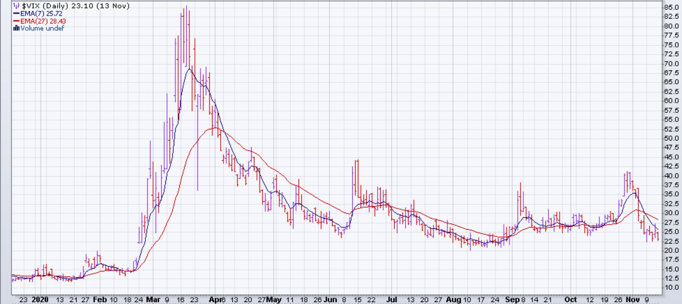Click the blue EMA(7) line swatch
The image size is (682, 304).
16,14
